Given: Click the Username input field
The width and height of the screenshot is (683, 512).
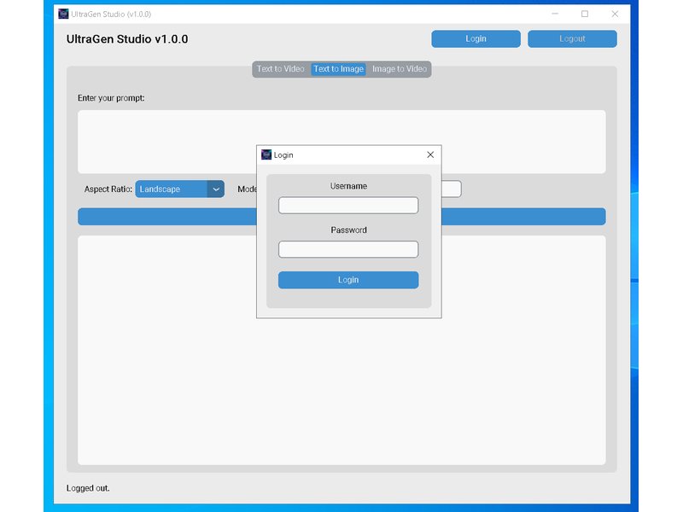Looking at the screenshot, I should pyautogui.click(x=347, y=205).
